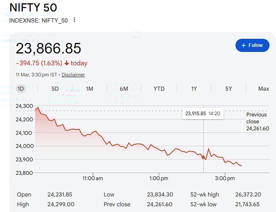Show the 6M chart range
The image size is (276, 212).
(x=124, y=89)
